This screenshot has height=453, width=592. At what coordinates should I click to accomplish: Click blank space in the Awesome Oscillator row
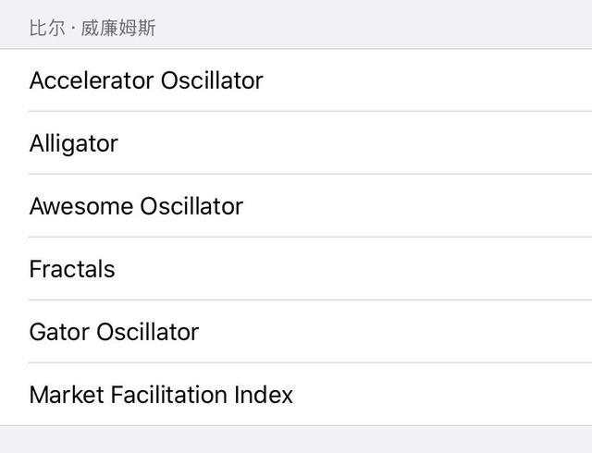pyautogui.click(x=417, y=206)
